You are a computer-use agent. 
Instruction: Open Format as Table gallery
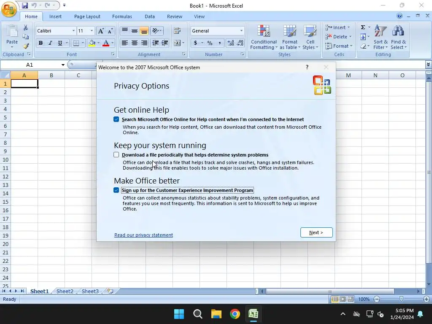coord(290,37)
